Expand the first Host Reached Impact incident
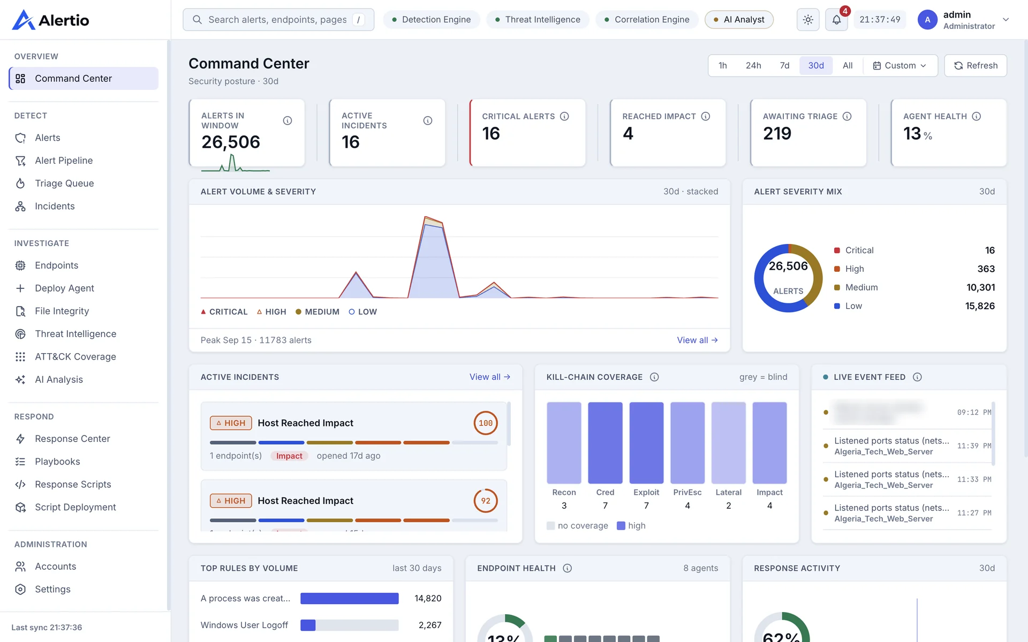Image resolution: width=1028 pixels, height=642 pixels. (x=353, y=437)
